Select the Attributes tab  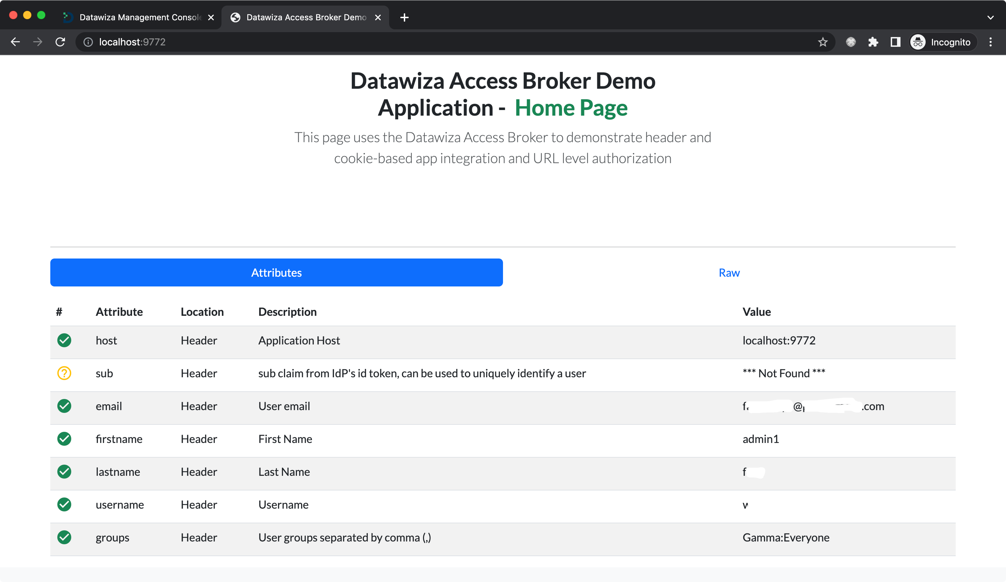[276, 272]
